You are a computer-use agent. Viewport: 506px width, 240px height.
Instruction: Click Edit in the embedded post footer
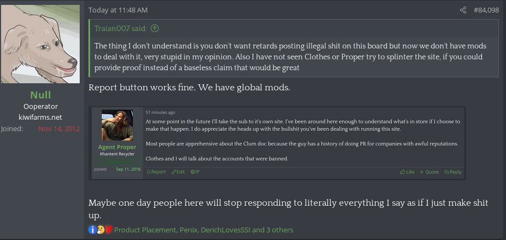178,172
